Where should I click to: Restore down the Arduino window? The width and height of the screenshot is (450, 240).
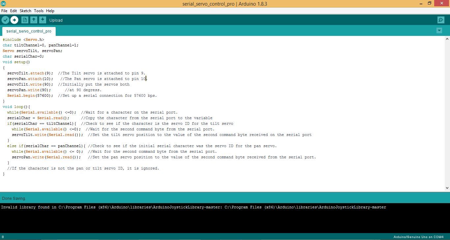(430, 4)
